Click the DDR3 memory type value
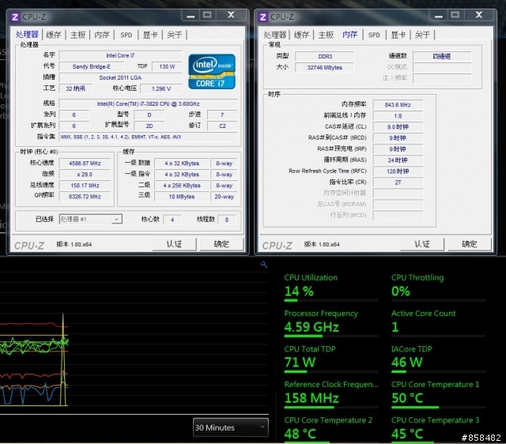This screenshot has height=444, width=506. coord(325,56)
